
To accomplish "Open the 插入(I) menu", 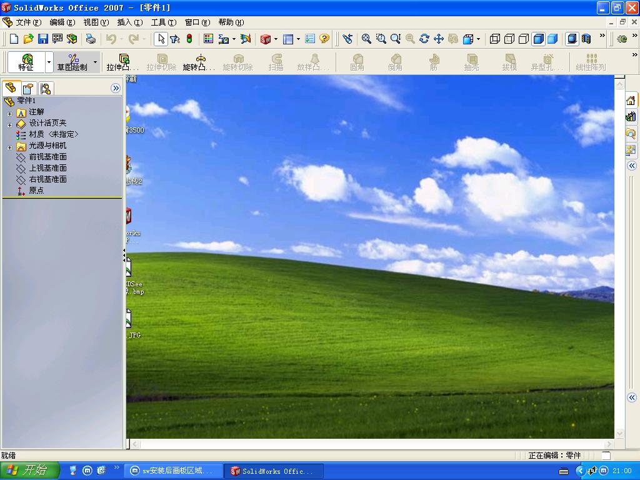I will (x=130, y=22).
